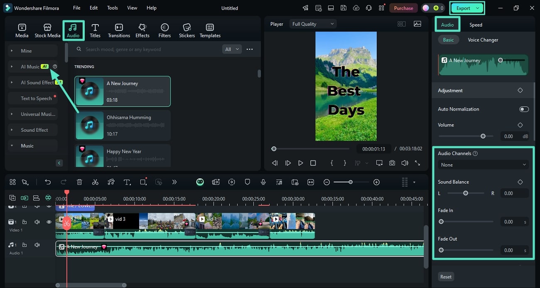The height and width of the screenshot is (288, 540).
Task: Click the timeline zoom in plus icon
Action: pos(376,182)
